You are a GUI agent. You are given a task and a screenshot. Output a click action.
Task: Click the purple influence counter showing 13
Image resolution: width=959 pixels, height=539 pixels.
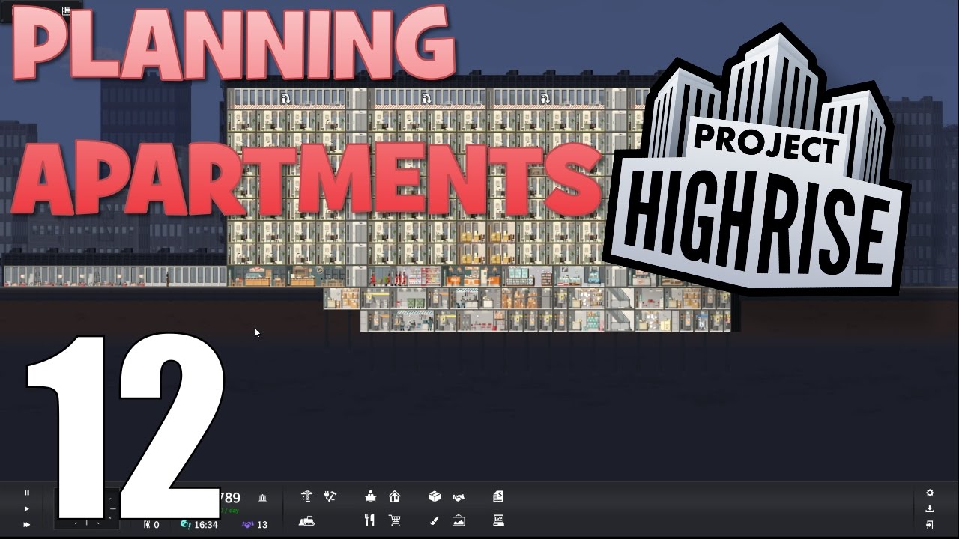(255, 525)
